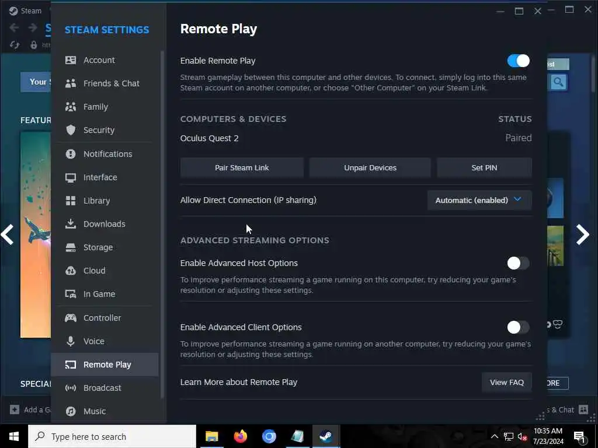Turn on Enable Advanced Client Options
Viewport: 598px width, 448px height.
coord(518,327)
